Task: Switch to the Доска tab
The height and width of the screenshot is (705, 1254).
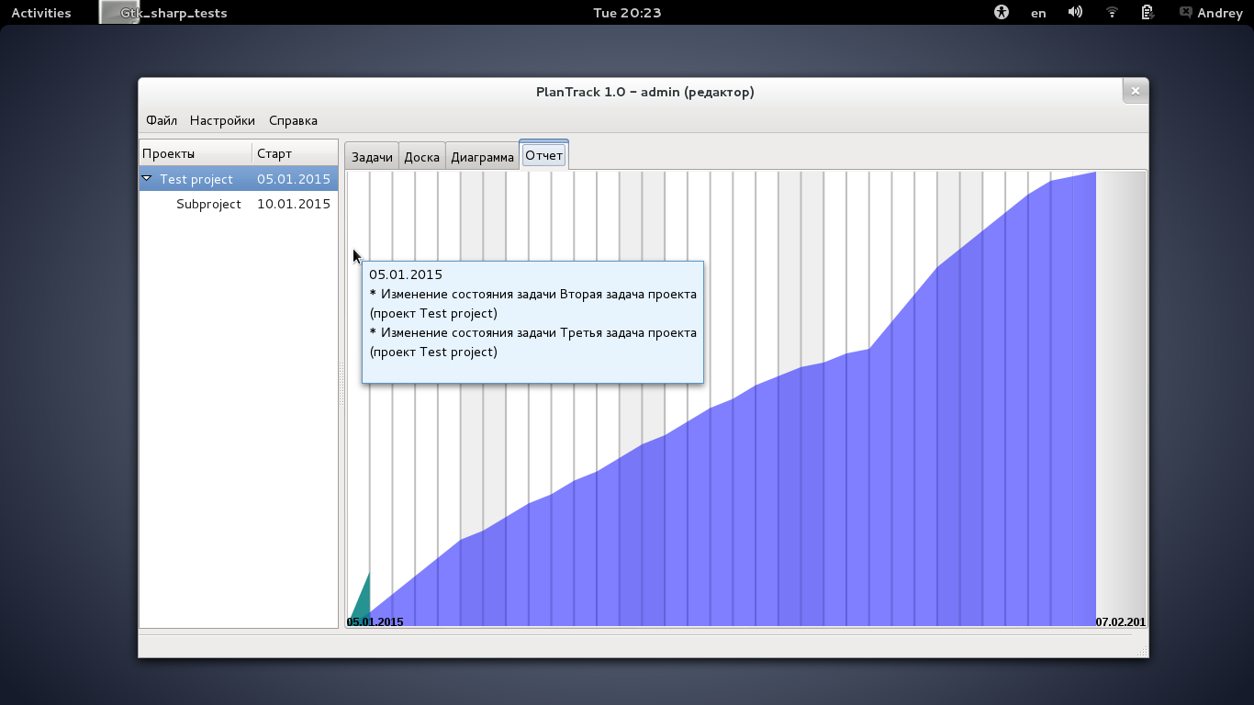Action: tap(421, 157)
